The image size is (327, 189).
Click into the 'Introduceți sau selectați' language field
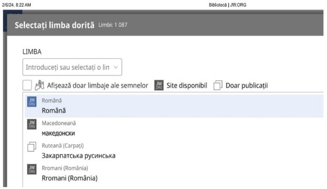click(x=72, y=67)
